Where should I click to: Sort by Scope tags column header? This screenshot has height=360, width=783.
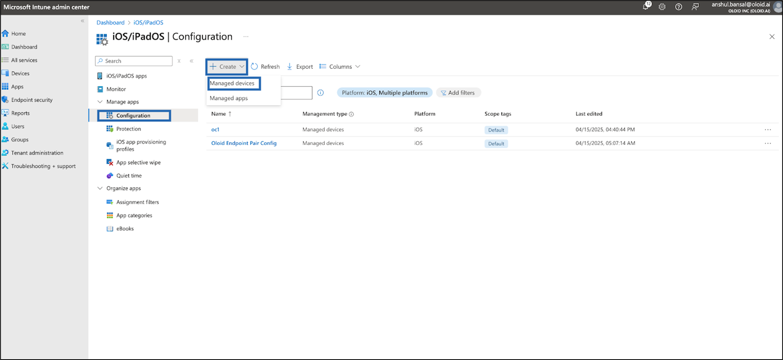pyautogui.click(x=498, y=114)
